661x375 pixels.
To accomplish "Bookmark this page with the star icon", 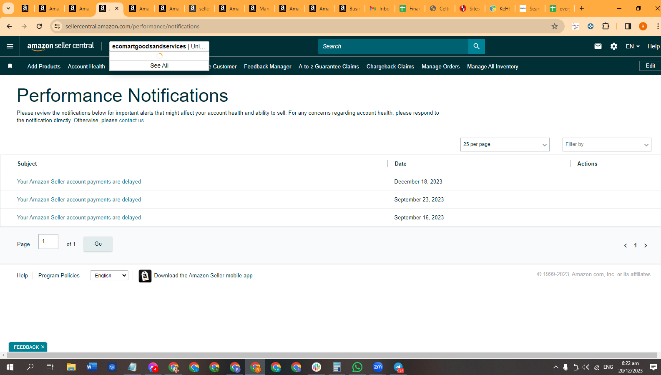I will pyautogui.click(x=554, y=26).
